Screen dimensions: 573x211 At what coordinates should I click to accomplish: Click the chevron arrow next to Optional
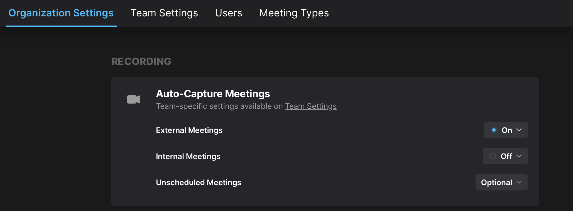pos(519,182)
